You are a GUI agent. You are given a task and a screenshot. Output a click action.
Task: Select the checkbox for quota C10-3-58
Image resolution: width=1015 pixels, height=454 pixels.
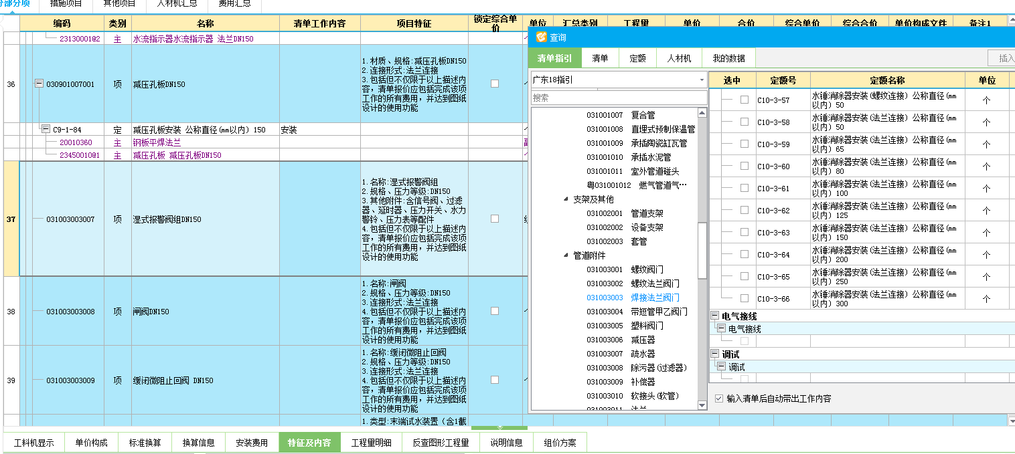(745, 122)
